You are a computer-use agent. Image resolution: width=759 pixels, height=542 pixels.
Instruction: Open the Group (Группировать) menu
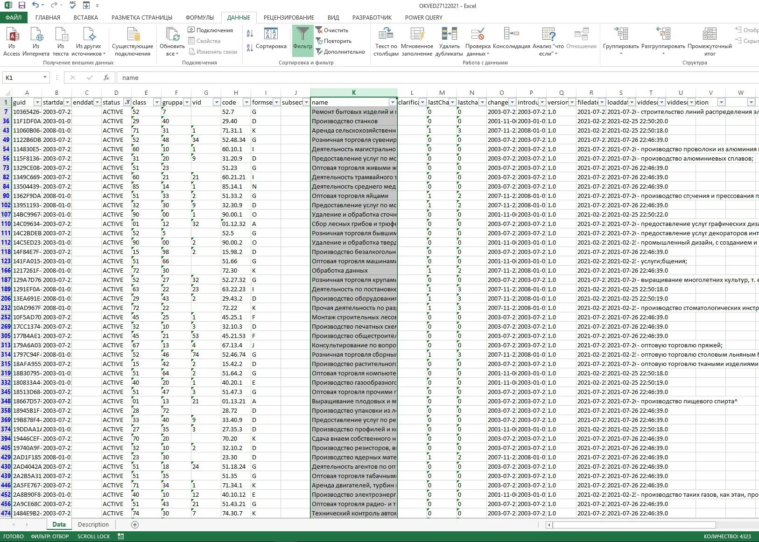tap(621, 41)
